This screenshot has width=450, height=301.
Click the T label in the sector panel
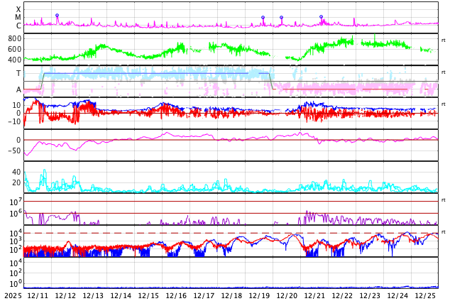pos(18,73)
